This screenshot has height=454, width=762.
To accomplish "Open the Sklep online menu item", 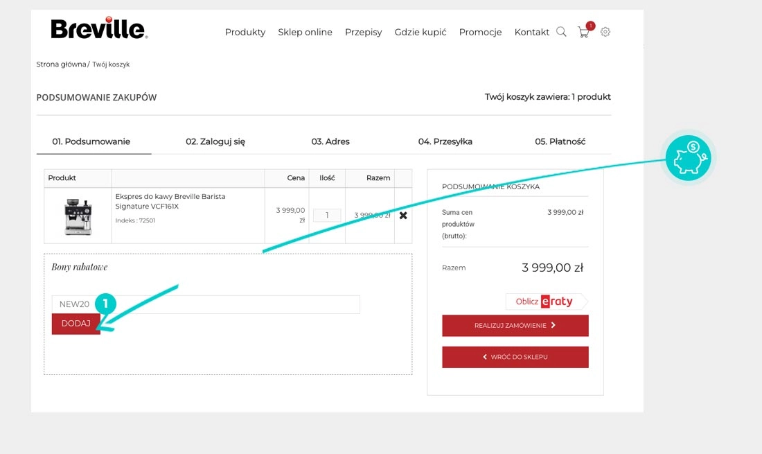I will point(305,32).
